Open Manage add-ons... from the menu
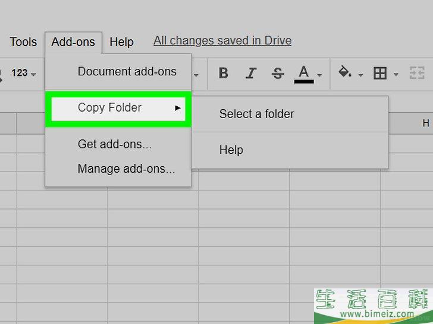Viewport: 433px width, 324px height. pos(126,169)
